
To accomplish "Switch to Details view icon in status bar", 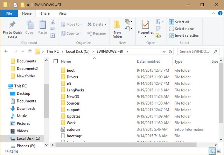I will coord(212,151).
